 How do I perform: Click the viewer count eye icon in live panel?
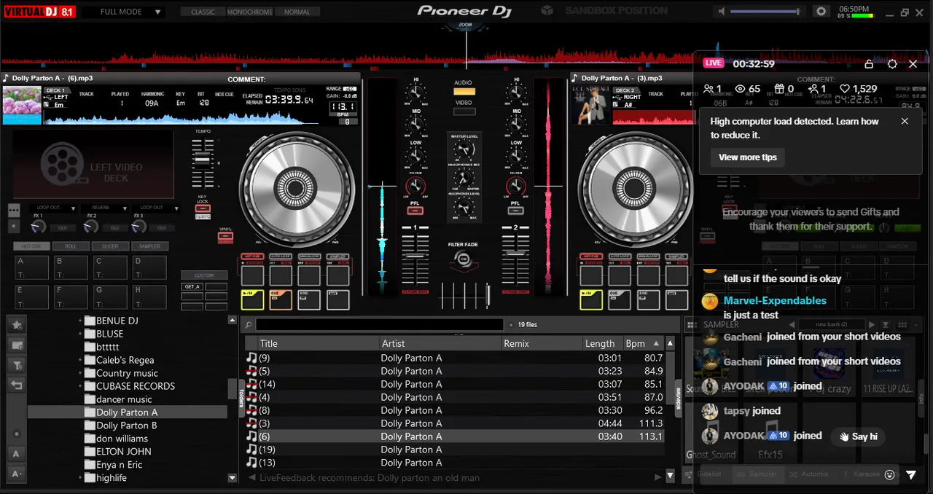tap(741, 89)
